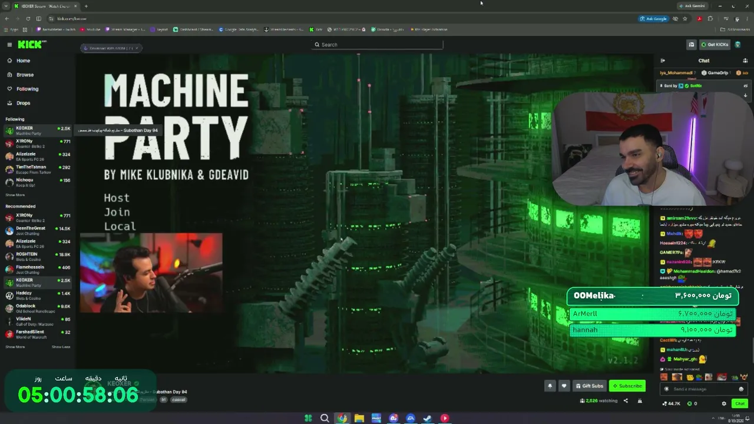Screen dimensions: 754x424
Task: Toggle stream notifications bell
Action: coord(550,386)
